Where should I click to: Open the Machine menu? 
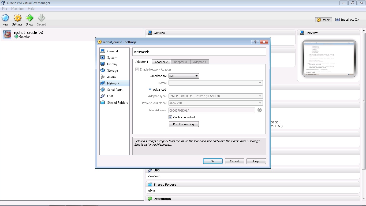click(x=17, y=9)
